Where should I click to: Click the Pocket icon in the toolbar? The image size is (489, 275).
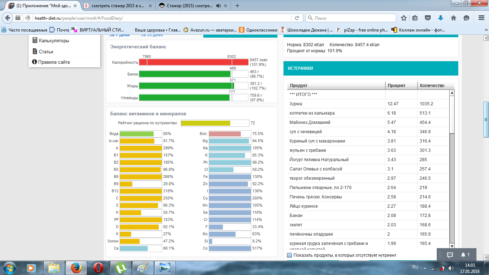coord(428,18)
